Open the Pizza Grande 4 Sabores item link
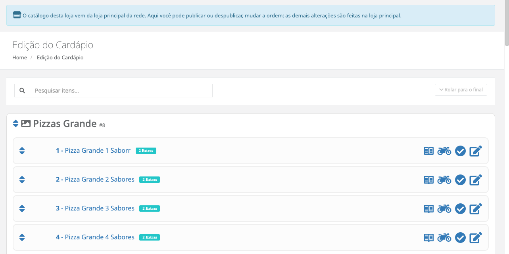 [x=95, y=237]
